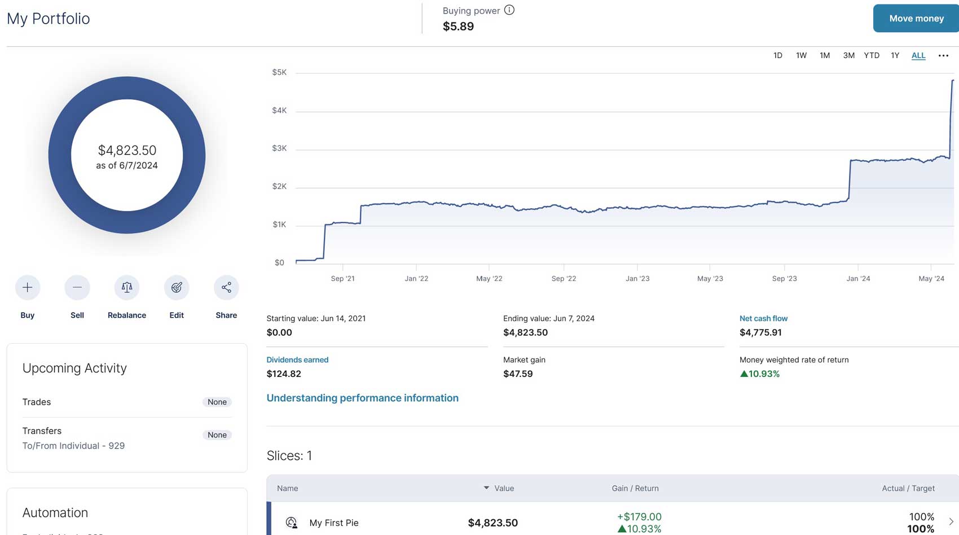Select the ALL chart range
The width and height of the screenshot is (959, 535).
point(918,55)
